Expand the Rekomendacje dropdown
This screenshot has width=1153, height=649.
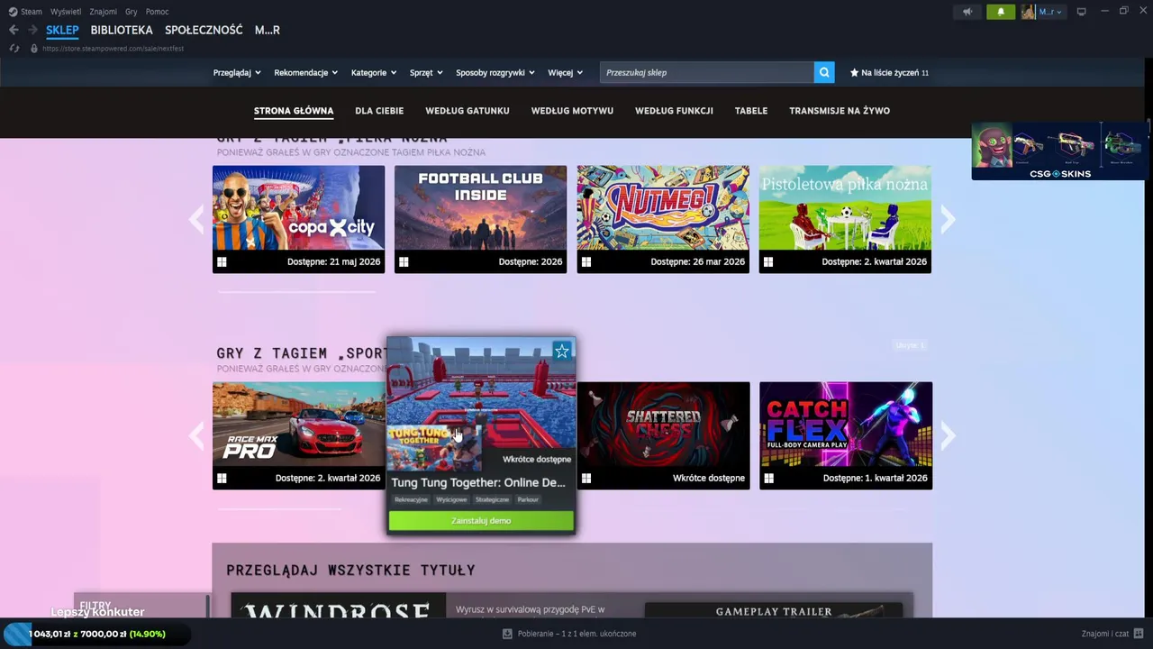[x=306, y=73]
